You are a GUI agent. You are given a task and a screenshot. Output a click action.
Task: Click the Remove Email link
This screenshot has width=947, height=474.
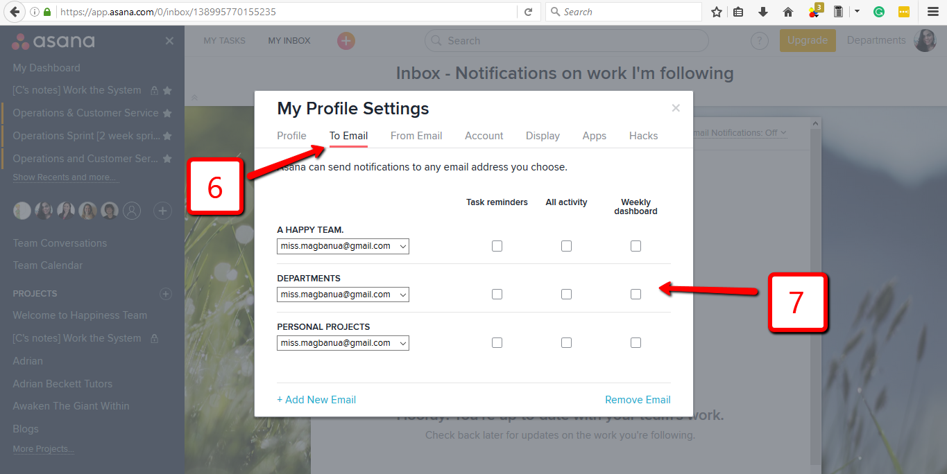(x=637, y=399)
